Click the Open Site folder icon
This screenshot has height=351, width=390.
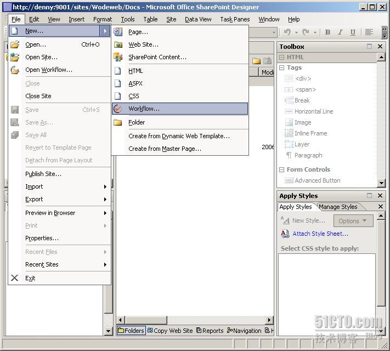(x=15, y=57)
